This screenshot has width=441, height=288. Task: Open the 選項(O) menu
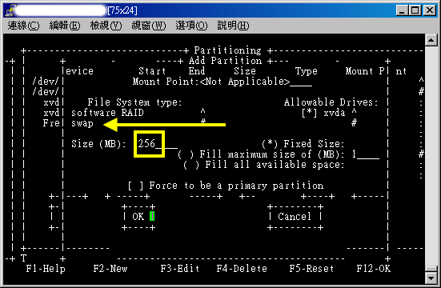tap(191, 26)
